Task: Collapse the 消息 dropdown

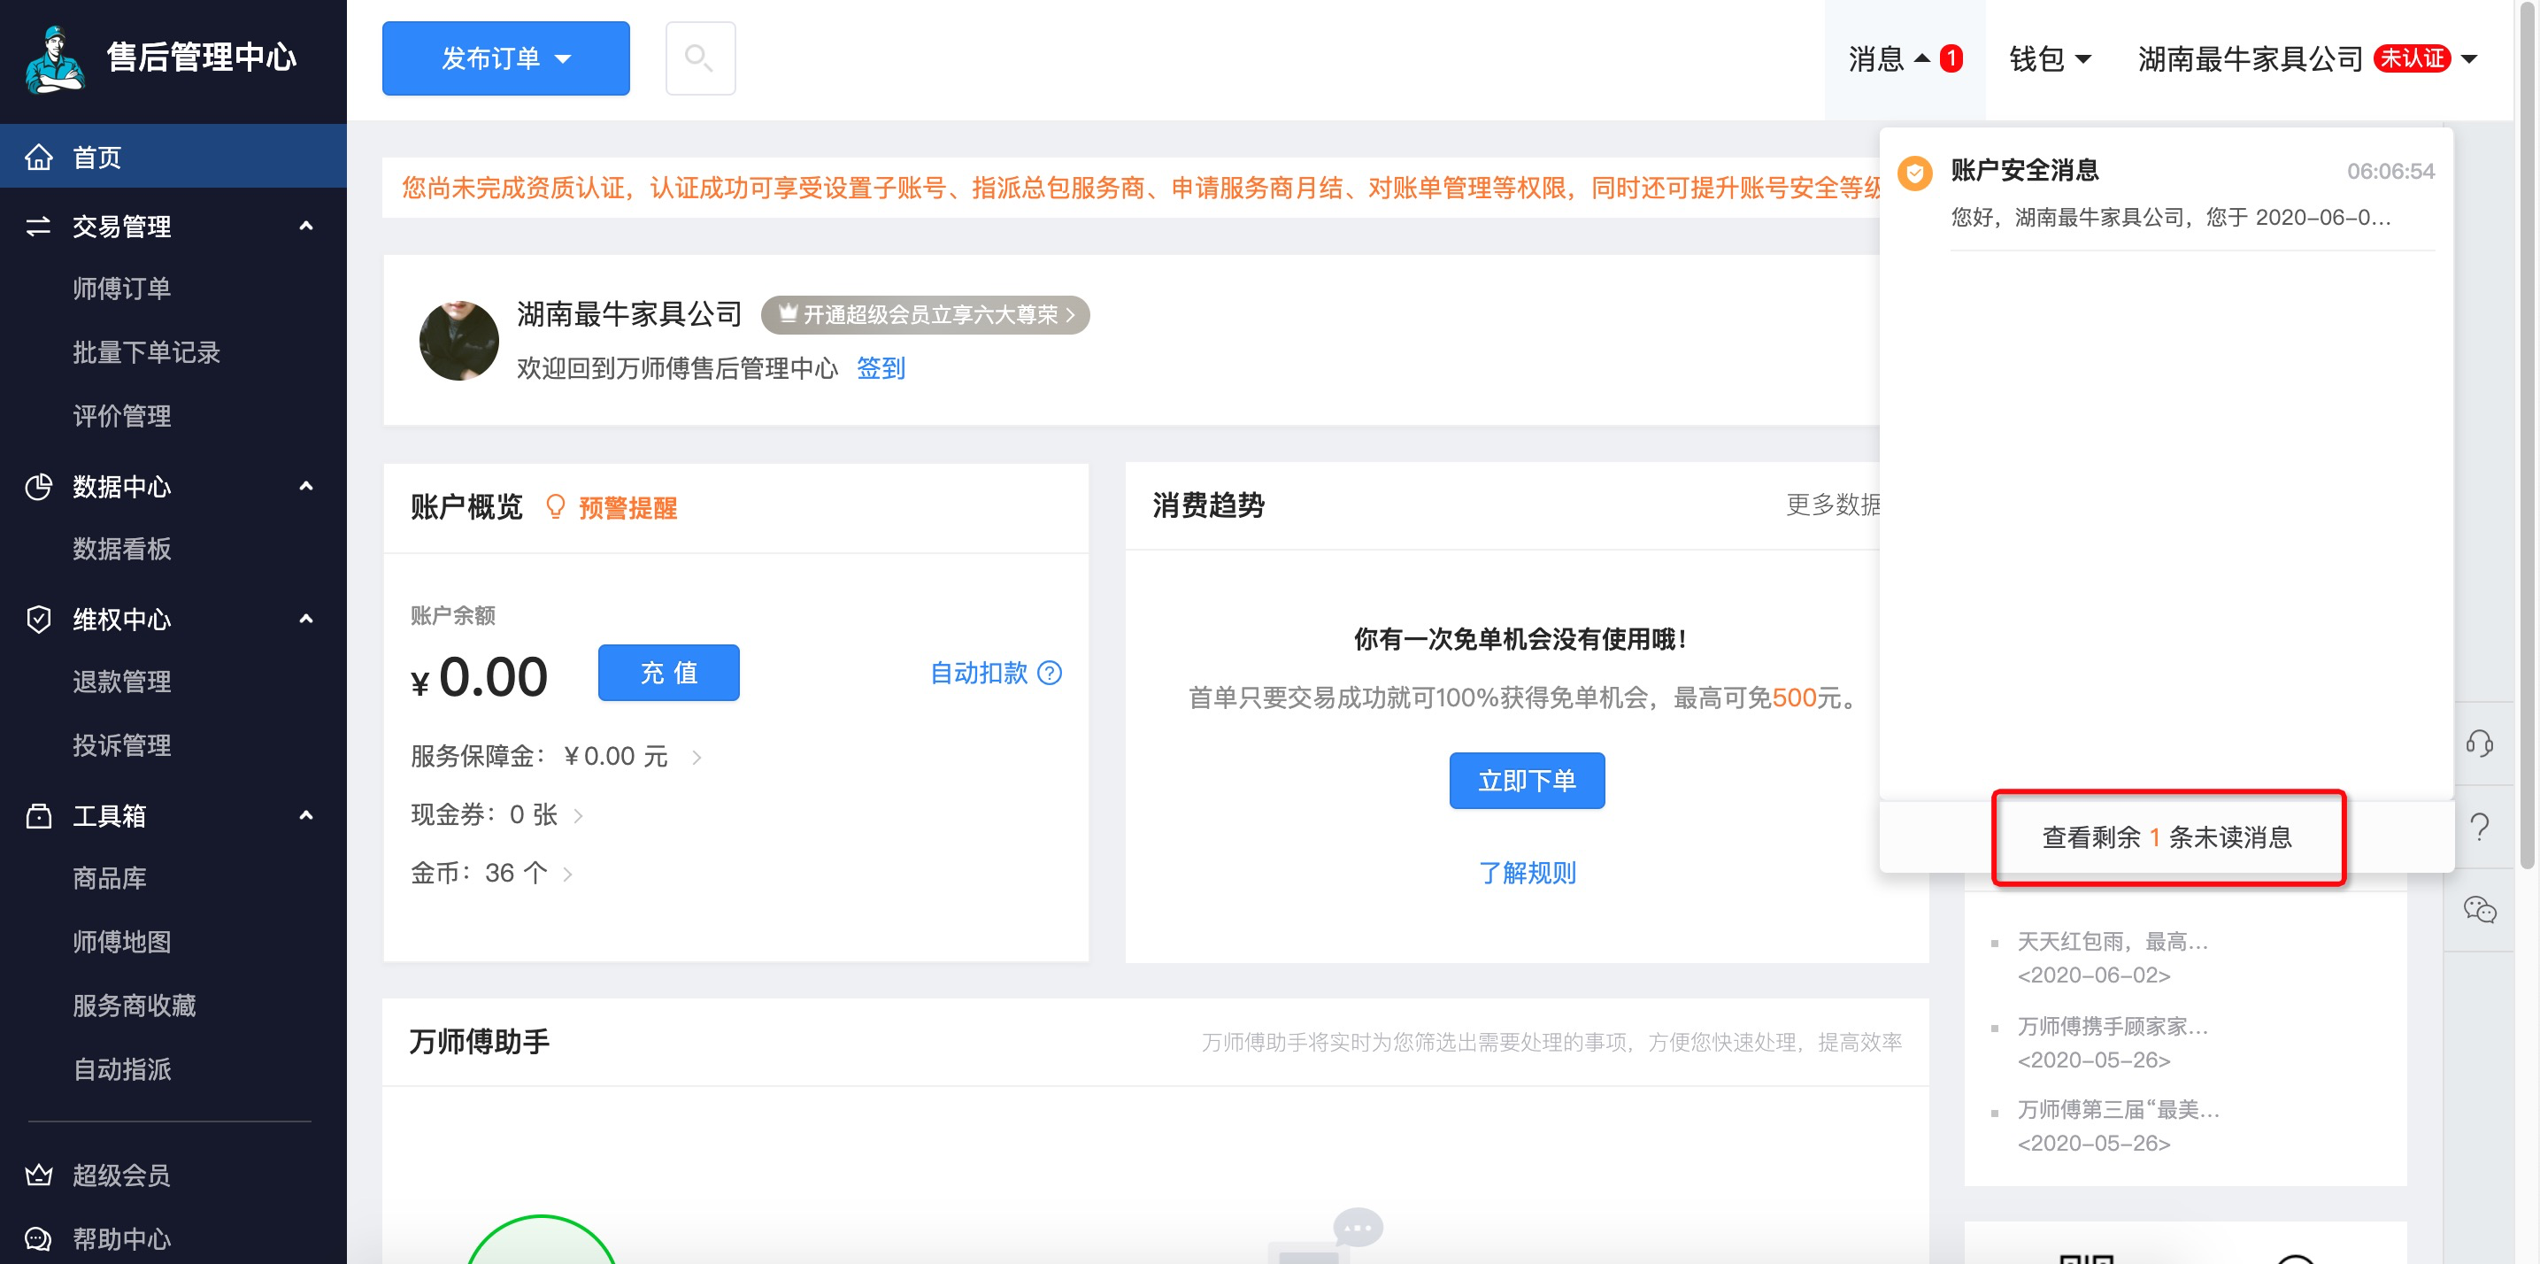Action: pos(1904,59)
